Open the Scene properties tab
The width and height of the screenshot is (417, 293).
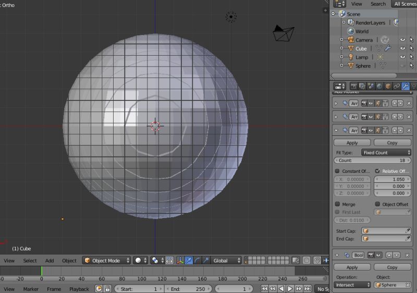point(371,86)
